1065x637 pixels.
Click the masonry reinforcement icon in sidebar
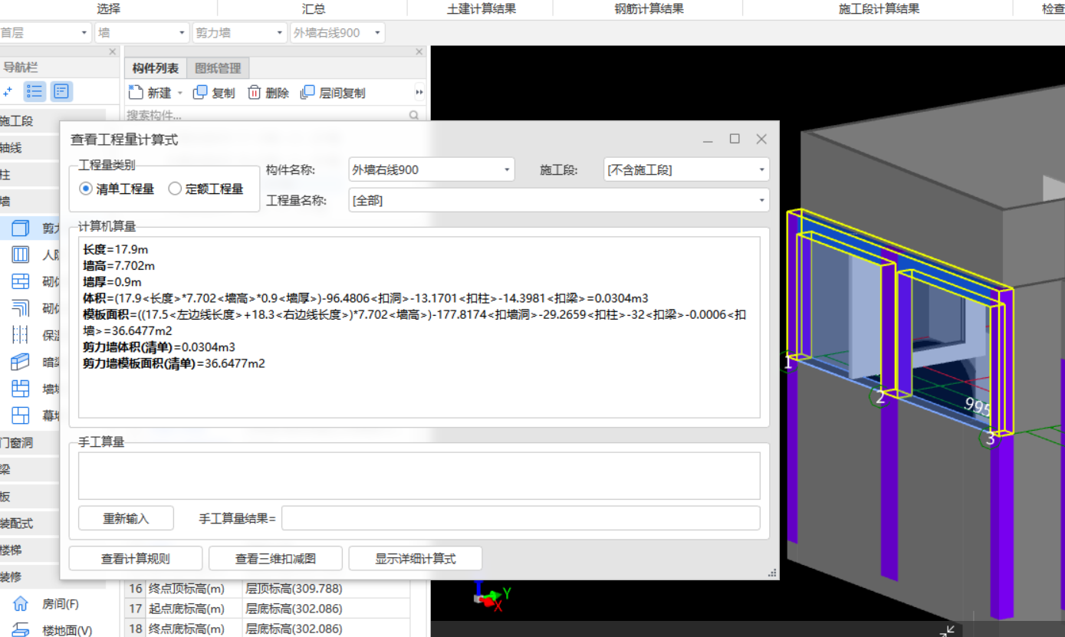21,308
